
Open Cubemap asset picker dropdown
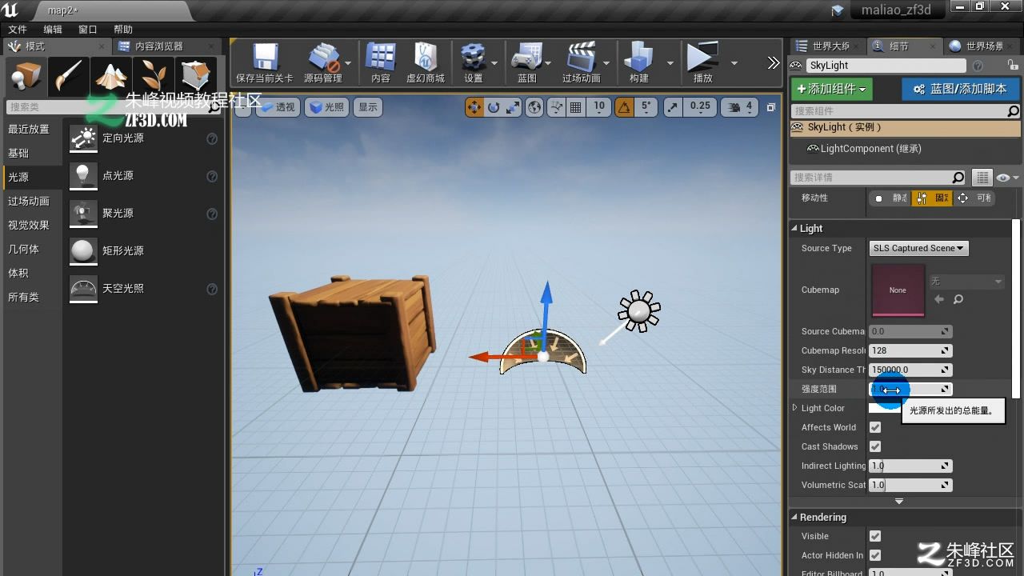(966, 282)
